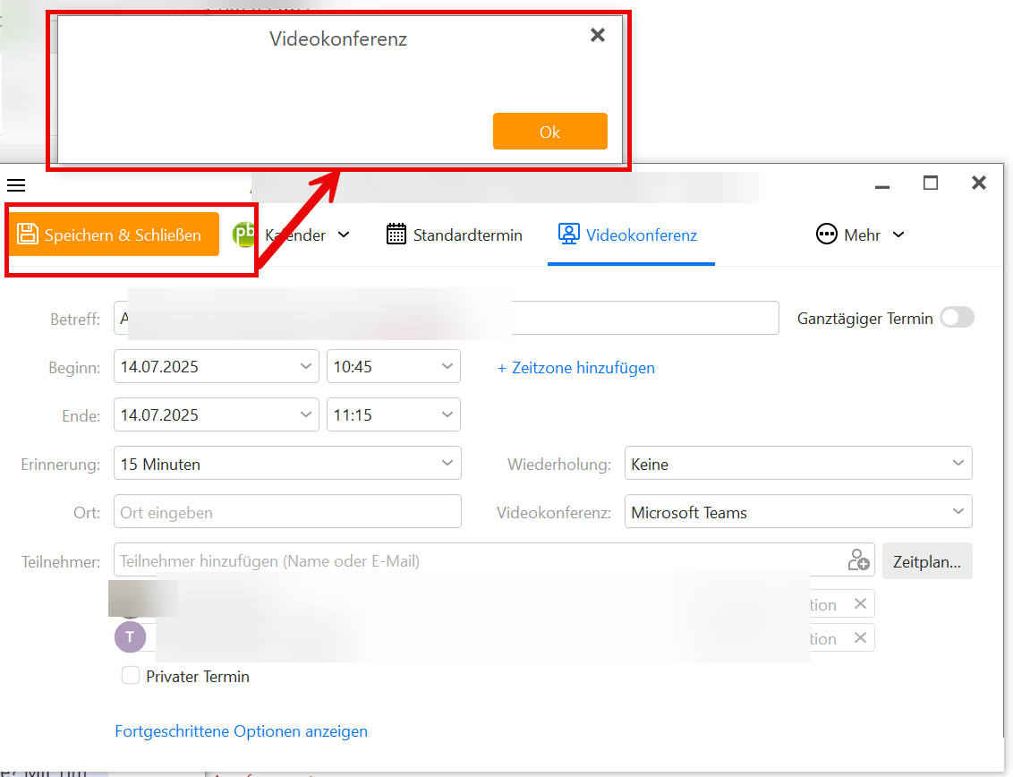
Task: Click the green calendar pb icon
Action: (x=244, y=234)
